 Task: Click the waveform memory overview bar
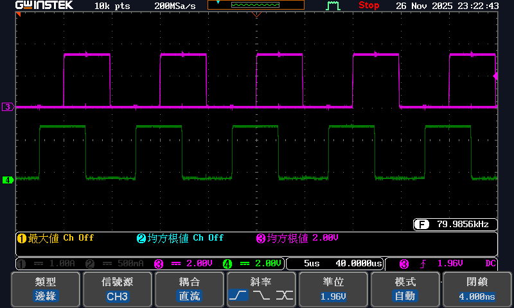click(256, 5)
